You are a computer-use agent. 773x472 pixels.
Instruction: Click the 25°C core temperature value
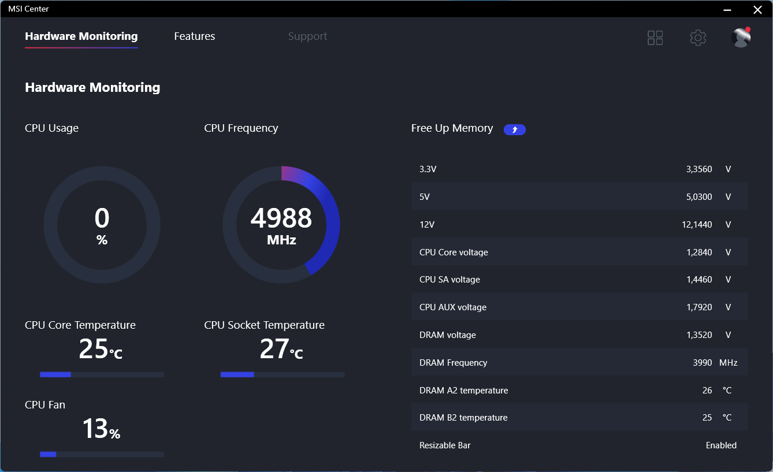(101, 350)
